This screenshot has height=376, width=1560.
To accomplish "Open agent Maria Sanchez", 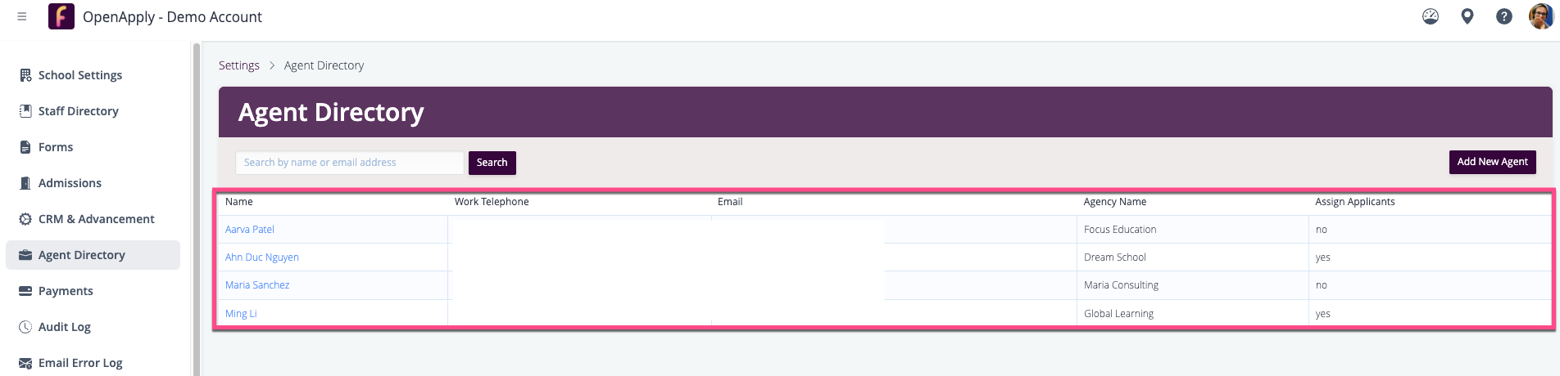I will 257,285.
